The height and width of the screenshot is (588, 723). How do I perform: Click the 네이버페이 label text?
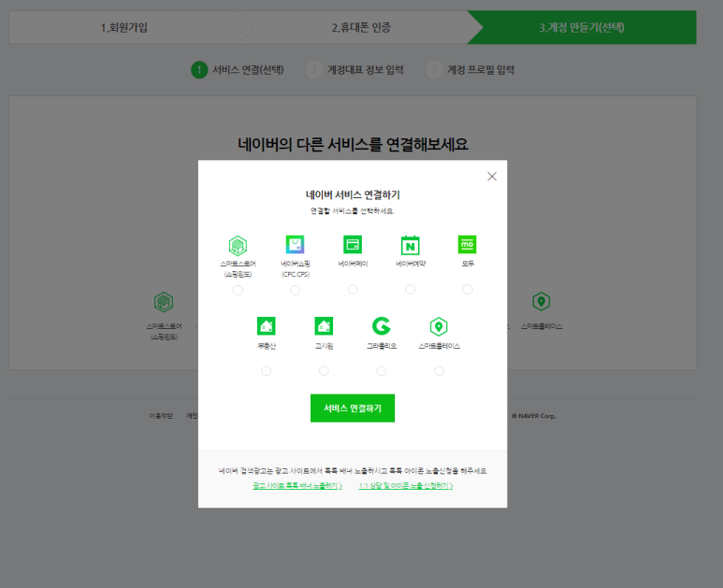353,264
